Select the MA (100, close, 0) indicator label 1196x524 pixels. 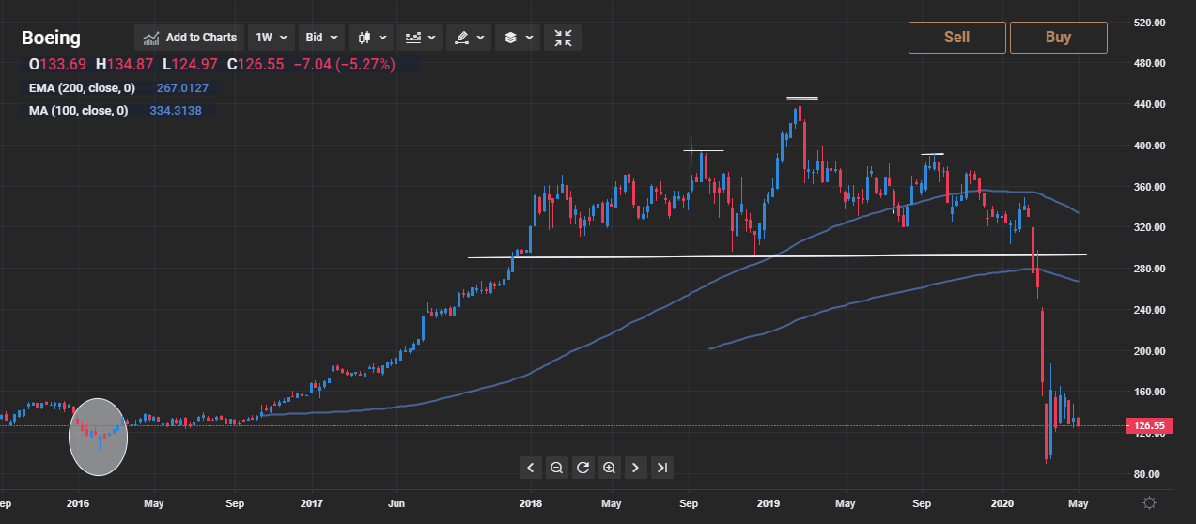(x=78, y=111)
